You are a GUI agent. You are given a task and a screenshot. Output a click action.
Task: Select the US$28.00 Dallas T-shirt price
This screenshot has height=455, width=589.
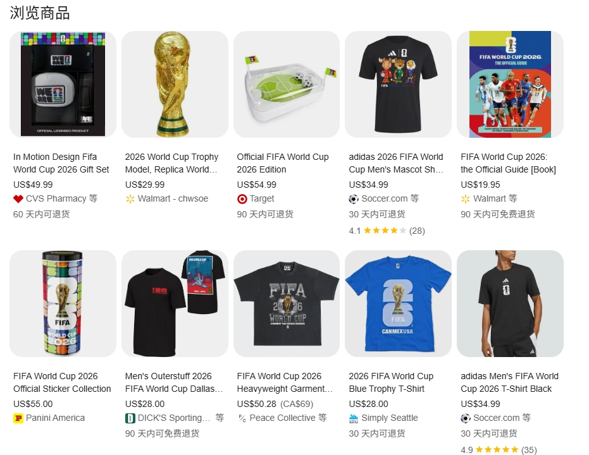coord(145,404)
